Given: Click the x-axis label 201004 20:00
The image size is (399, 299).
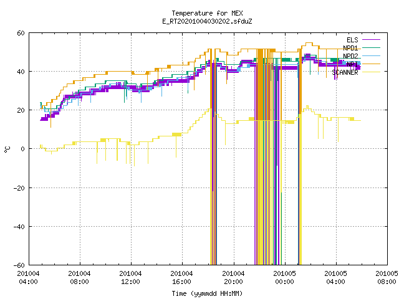Looking at the screenshot, I should click(233, 278).
